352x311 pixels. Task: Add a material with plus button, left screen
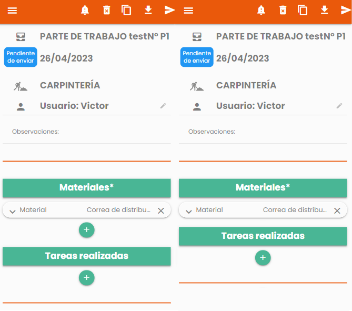click(87, 230)
